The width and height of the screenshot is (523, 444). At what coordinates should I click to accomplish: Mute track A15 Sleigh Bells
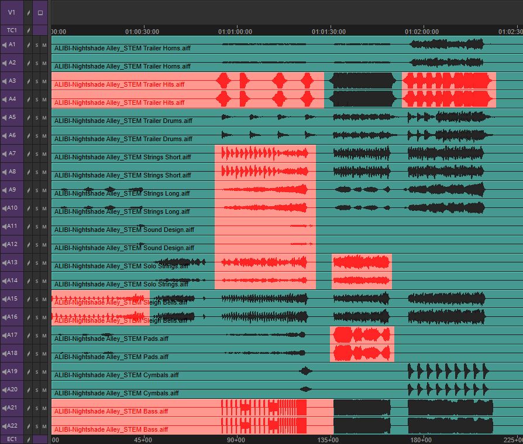coord(44,299)
